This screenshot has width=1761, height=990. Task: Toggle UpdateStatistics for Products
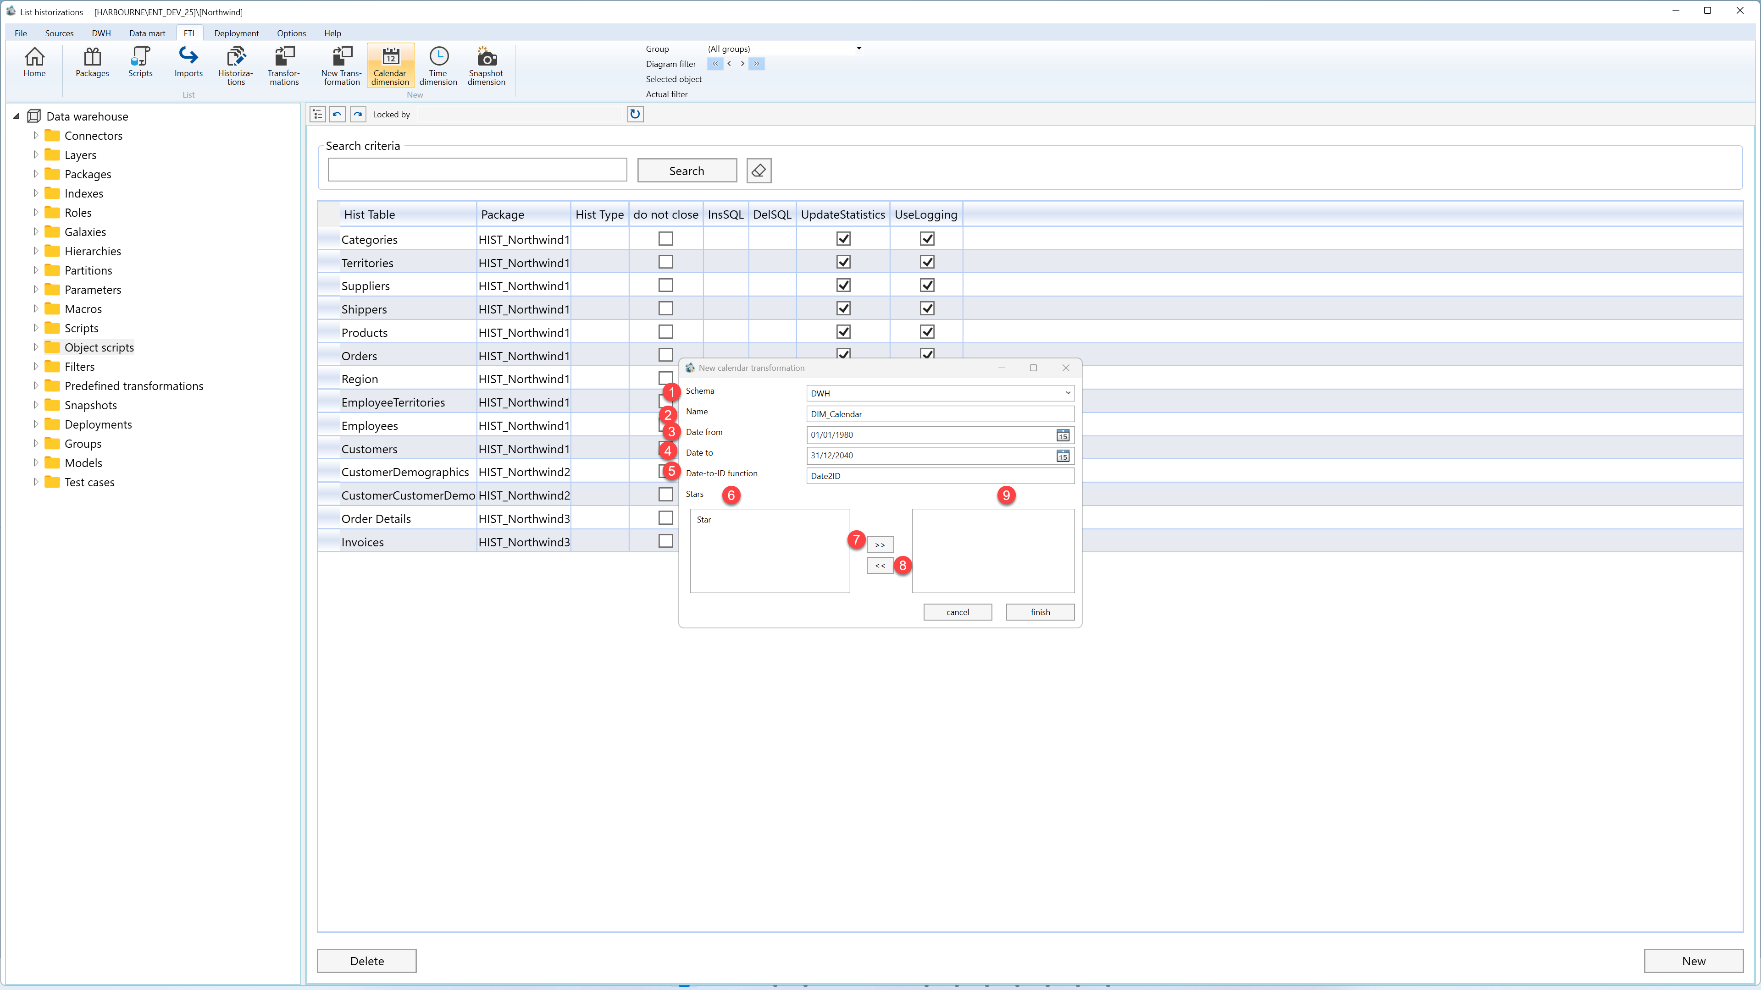point(844,331)
